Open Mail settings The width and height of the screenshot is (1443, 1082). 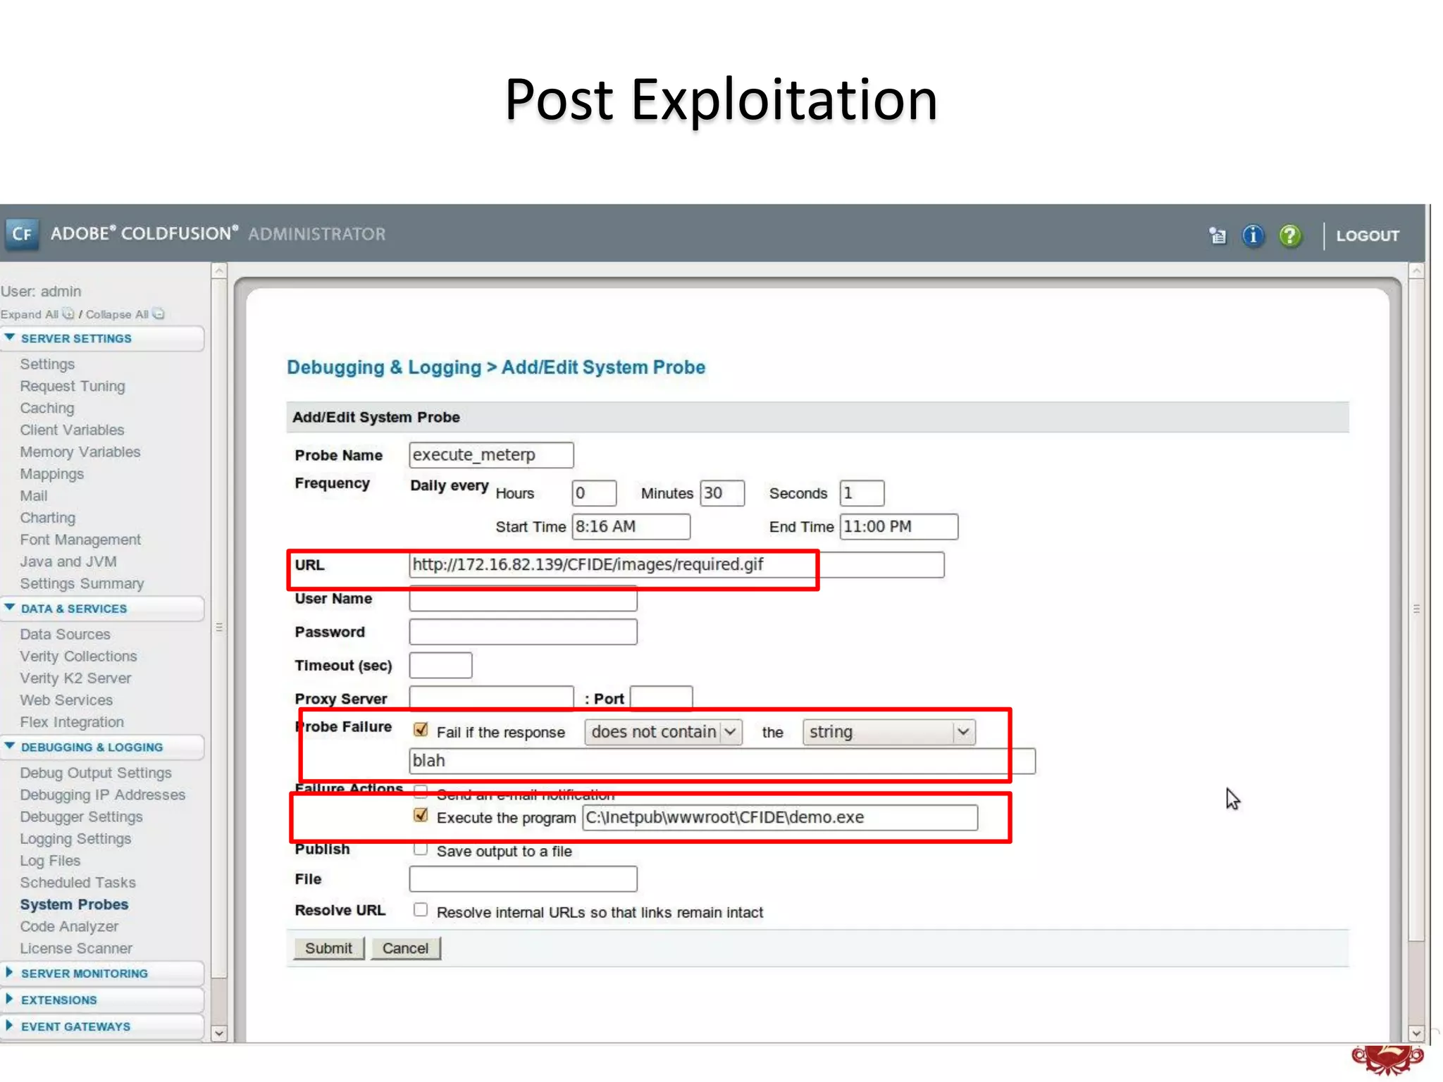tap(34, 495)
